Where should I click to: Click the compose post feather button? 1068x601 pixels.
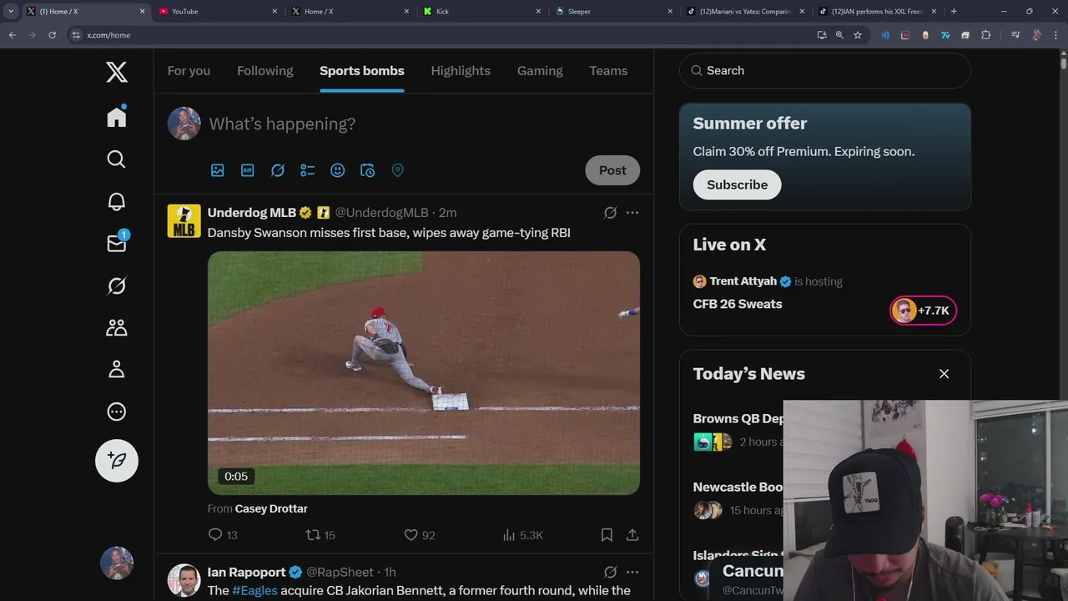tap(117, 460)
